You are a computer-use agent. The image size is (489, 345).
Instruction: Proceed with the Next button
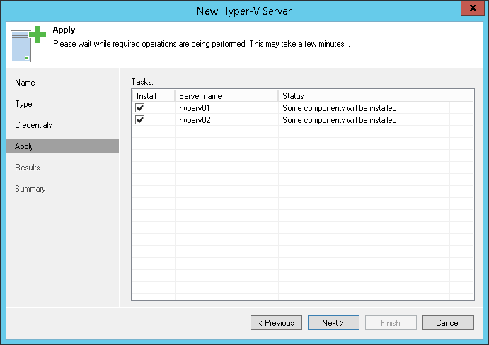333,323
